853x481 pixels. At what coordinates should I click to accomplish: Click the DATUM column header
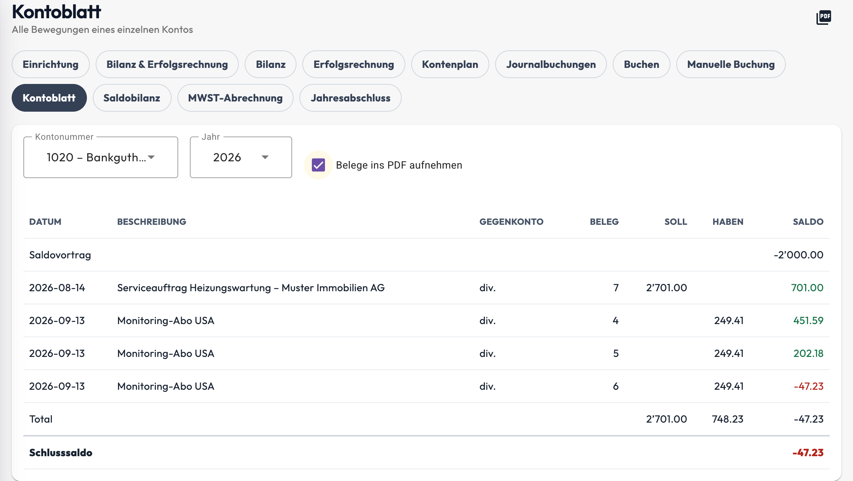click(x=45, y=222)
